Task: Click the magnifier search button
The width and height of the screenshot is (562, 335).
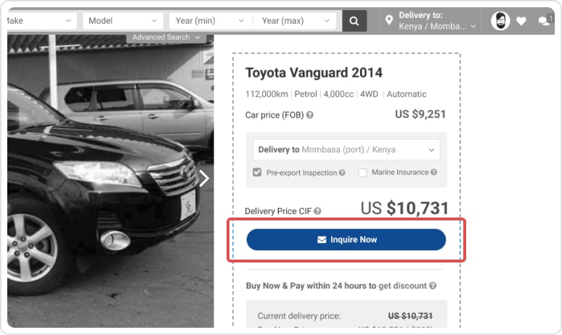Action: 354,21
